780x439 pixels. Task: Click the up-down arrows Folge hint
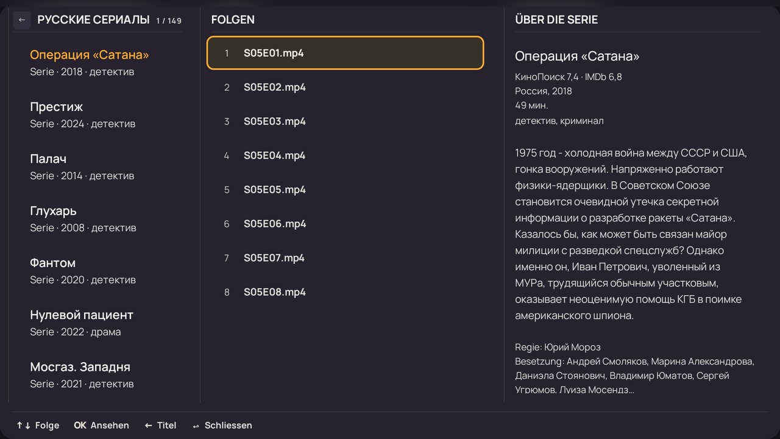click(x=38, y=426)
